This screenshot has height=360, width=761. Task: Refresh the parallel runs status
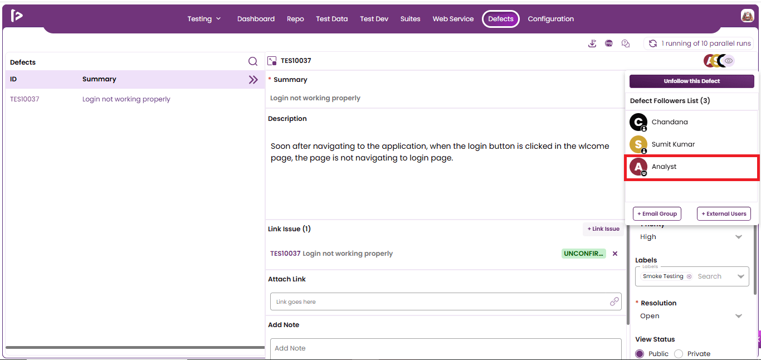point(653,43)
